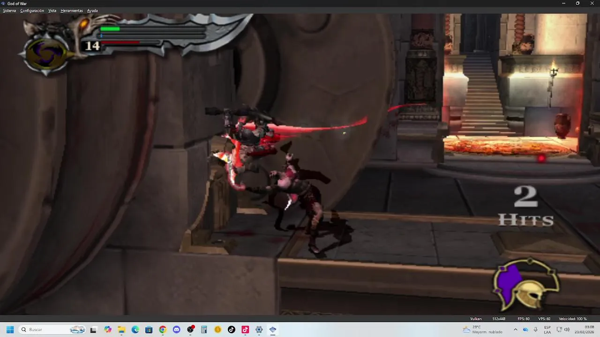Open the OBS icon with red badge

(x=190, y=330)
